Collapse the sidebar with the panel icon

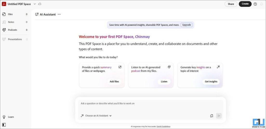pos(4,125)
